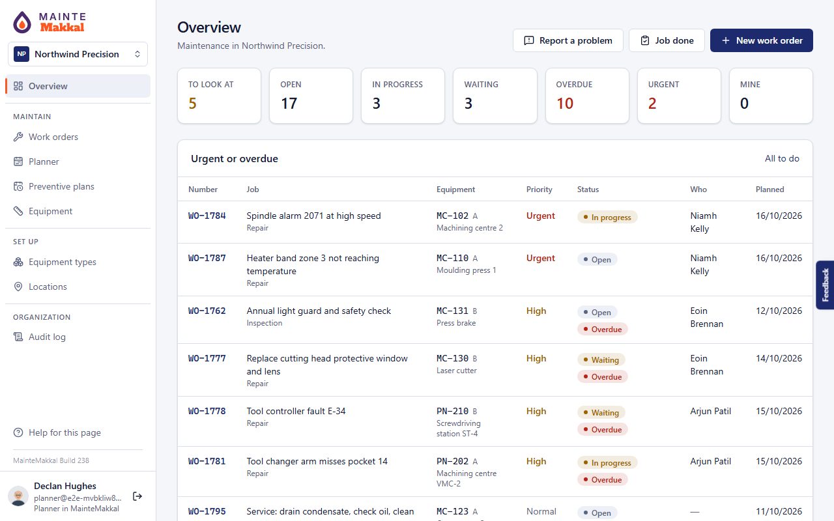Open work order WO-1762
This screenshot has height=521, width=834.
(x=207, y=311)
